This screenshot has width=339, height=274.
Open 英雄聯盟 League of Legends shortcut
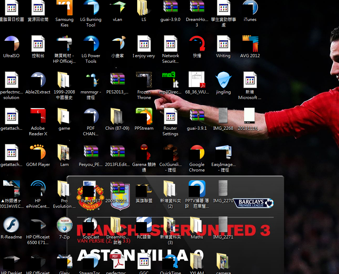pyautogui.click(x=144, y=189)
